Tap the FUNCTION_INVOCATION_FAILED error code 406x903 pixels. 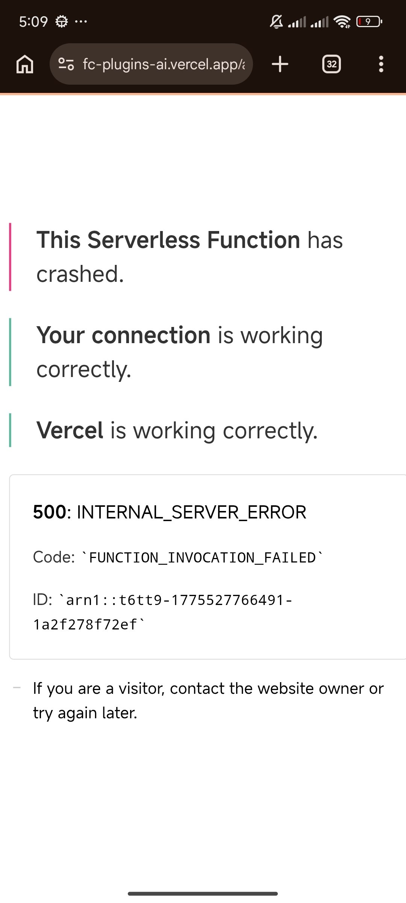[x=202, y=557]
